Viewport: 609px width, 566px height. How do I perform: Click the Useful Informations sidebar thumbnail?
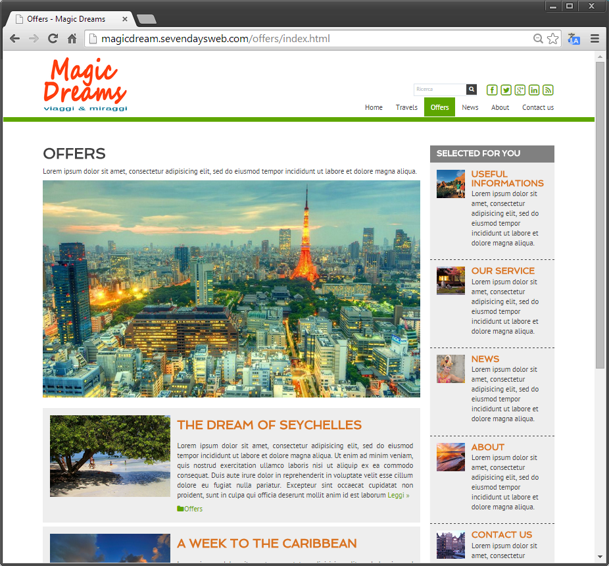451,184
